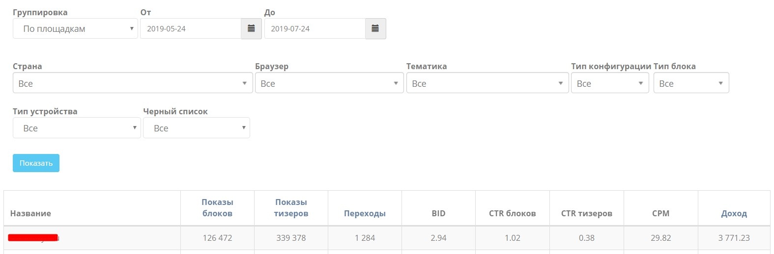Click the От date input field

click(x=191, y=28)
